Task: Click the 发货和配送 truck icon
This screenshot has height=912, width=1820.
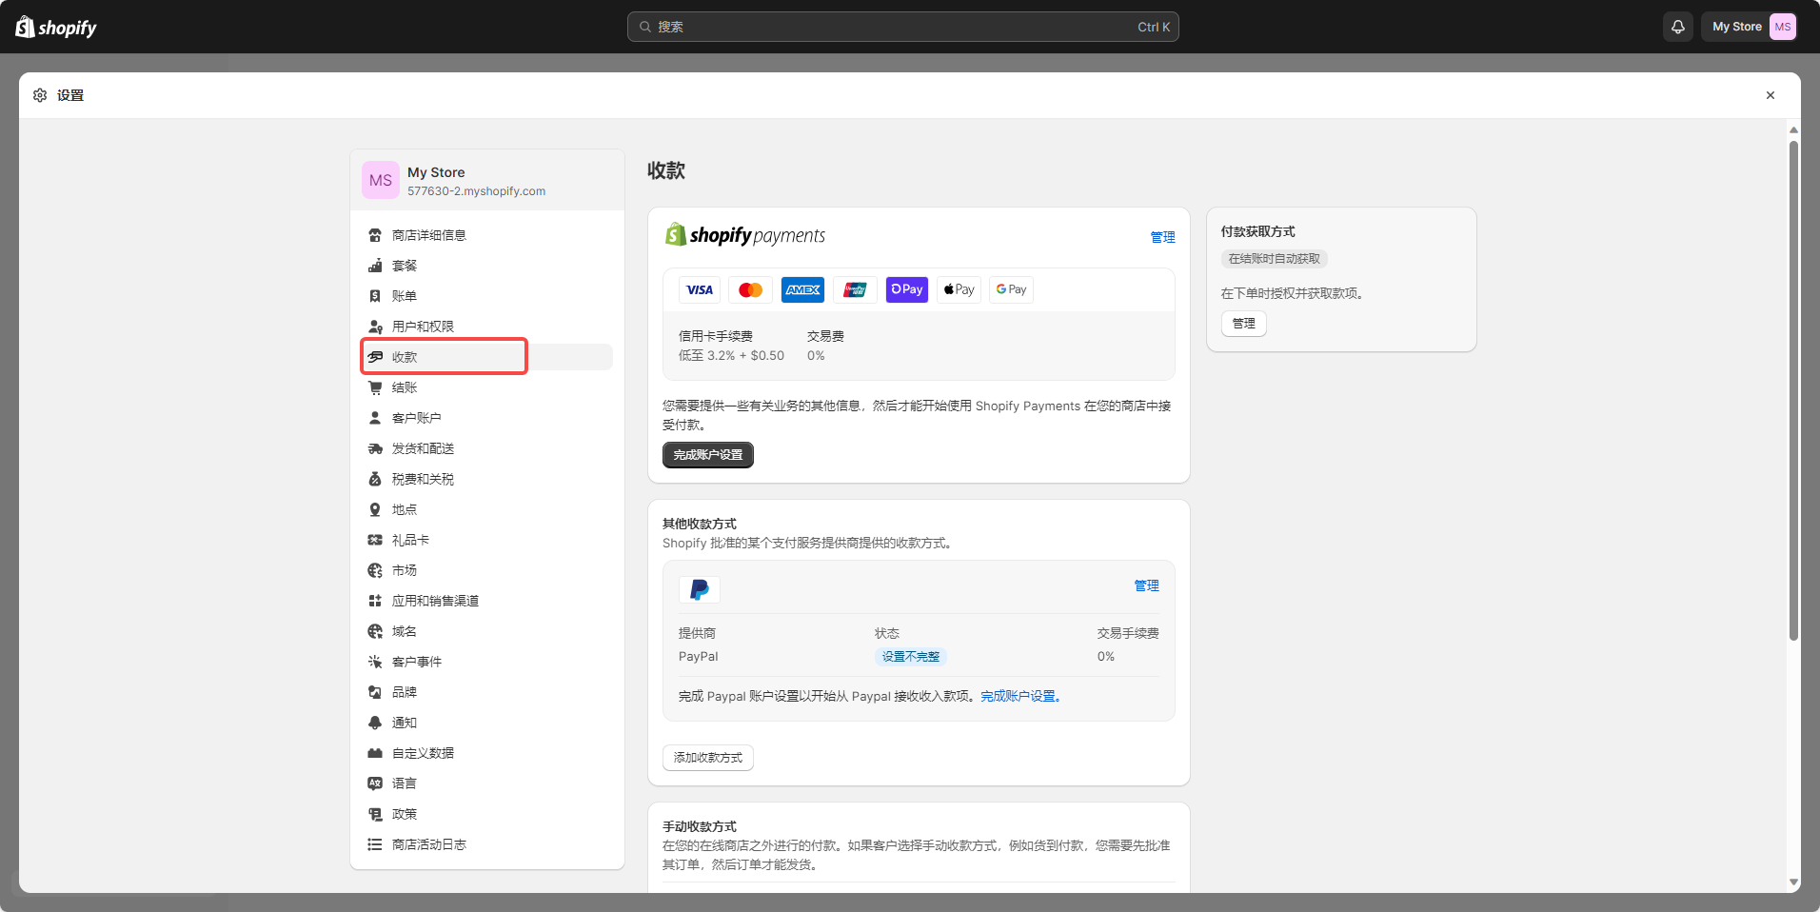Action: click(x=375, y=448)
